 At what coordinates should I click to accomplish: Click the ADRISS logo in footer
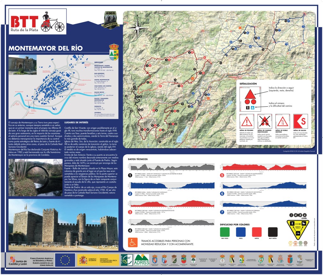(x=142, y=260)
